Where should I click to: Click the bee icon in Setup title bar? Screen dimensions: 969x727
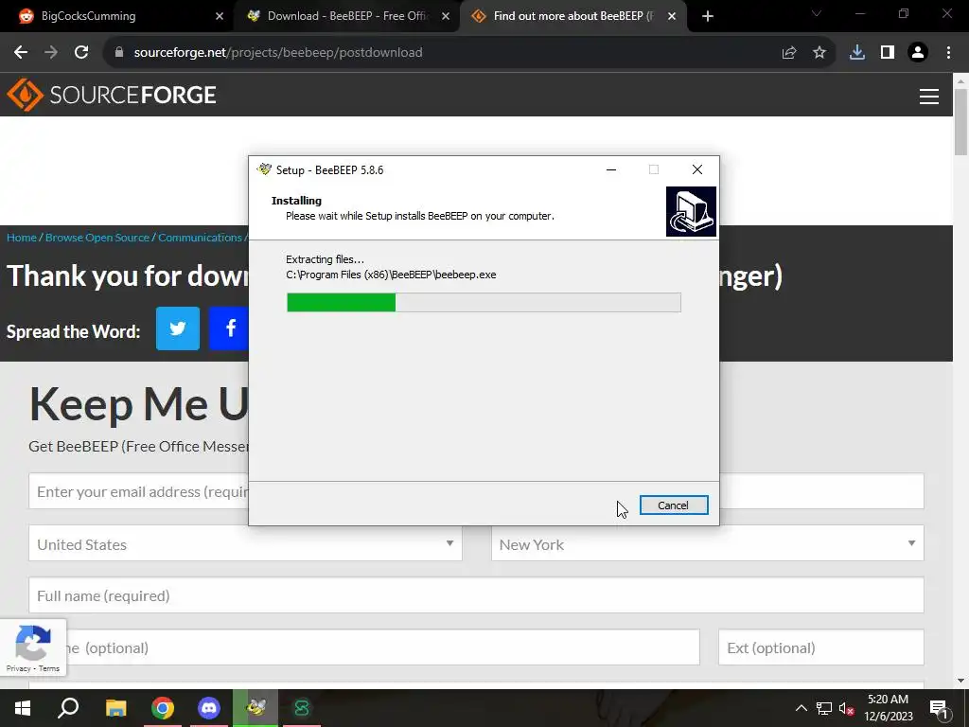[x=265, y=169]
